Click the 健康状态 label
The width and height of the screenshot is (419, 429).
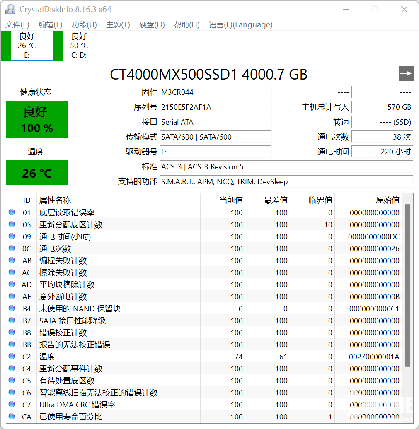[36, 92]
